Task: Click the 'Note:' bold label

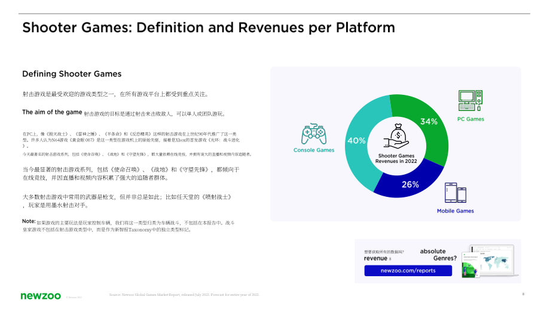Action: [29, 221]
